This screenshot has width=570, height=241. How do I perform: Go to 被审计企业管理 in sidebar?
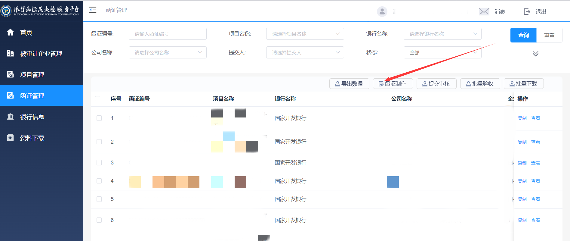click(41, 54)
